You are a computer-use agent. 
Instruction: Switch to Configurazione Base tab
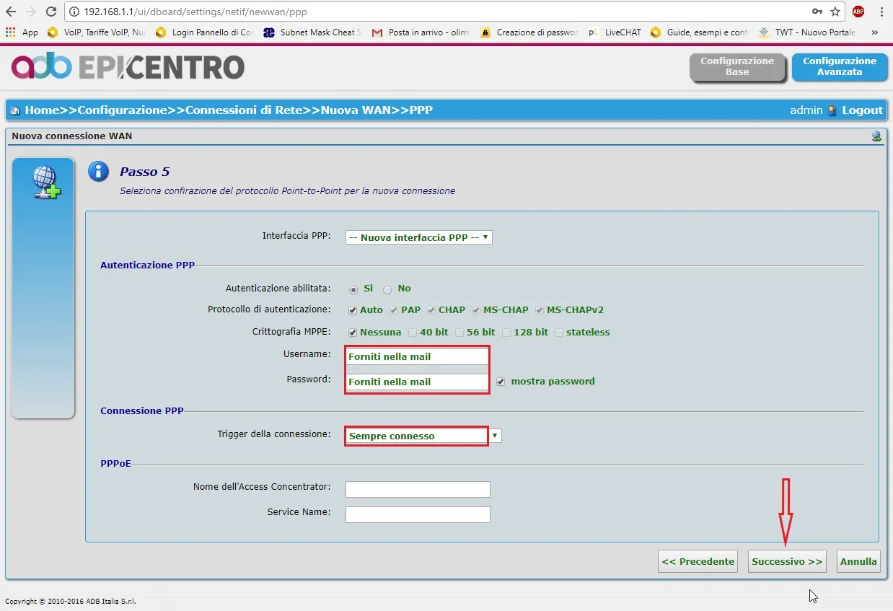pyautogui.click(x=736, y=67)
